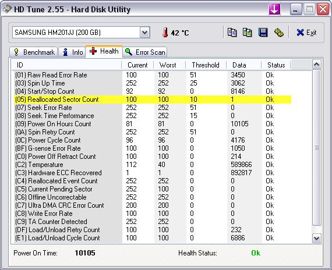This screenshot has width=332, height=270.
Task: Click the Power On Time value 10105 in the status area
Action: [x=85, y=253]
